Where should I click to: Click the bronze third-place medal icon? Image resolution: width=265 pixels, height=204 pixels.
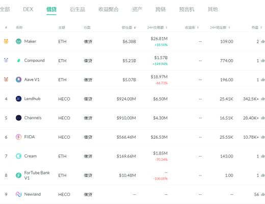click(6, 80)
